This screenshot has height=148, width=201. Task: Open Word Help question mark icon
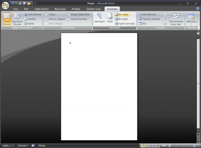coord(198,9)
